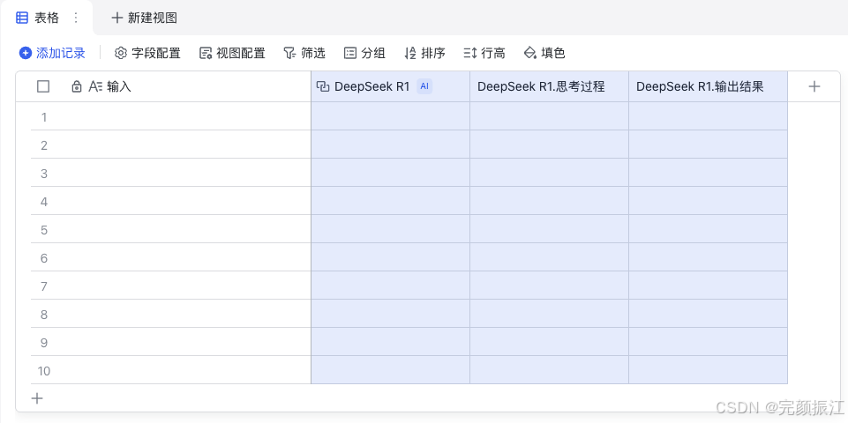Click the 表格 table view icon
Screen dimensions: 848x423
point(22,18)
